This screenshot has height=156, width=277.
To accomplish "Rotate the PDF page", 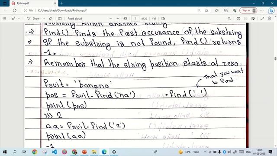I will tap(154, 18).
